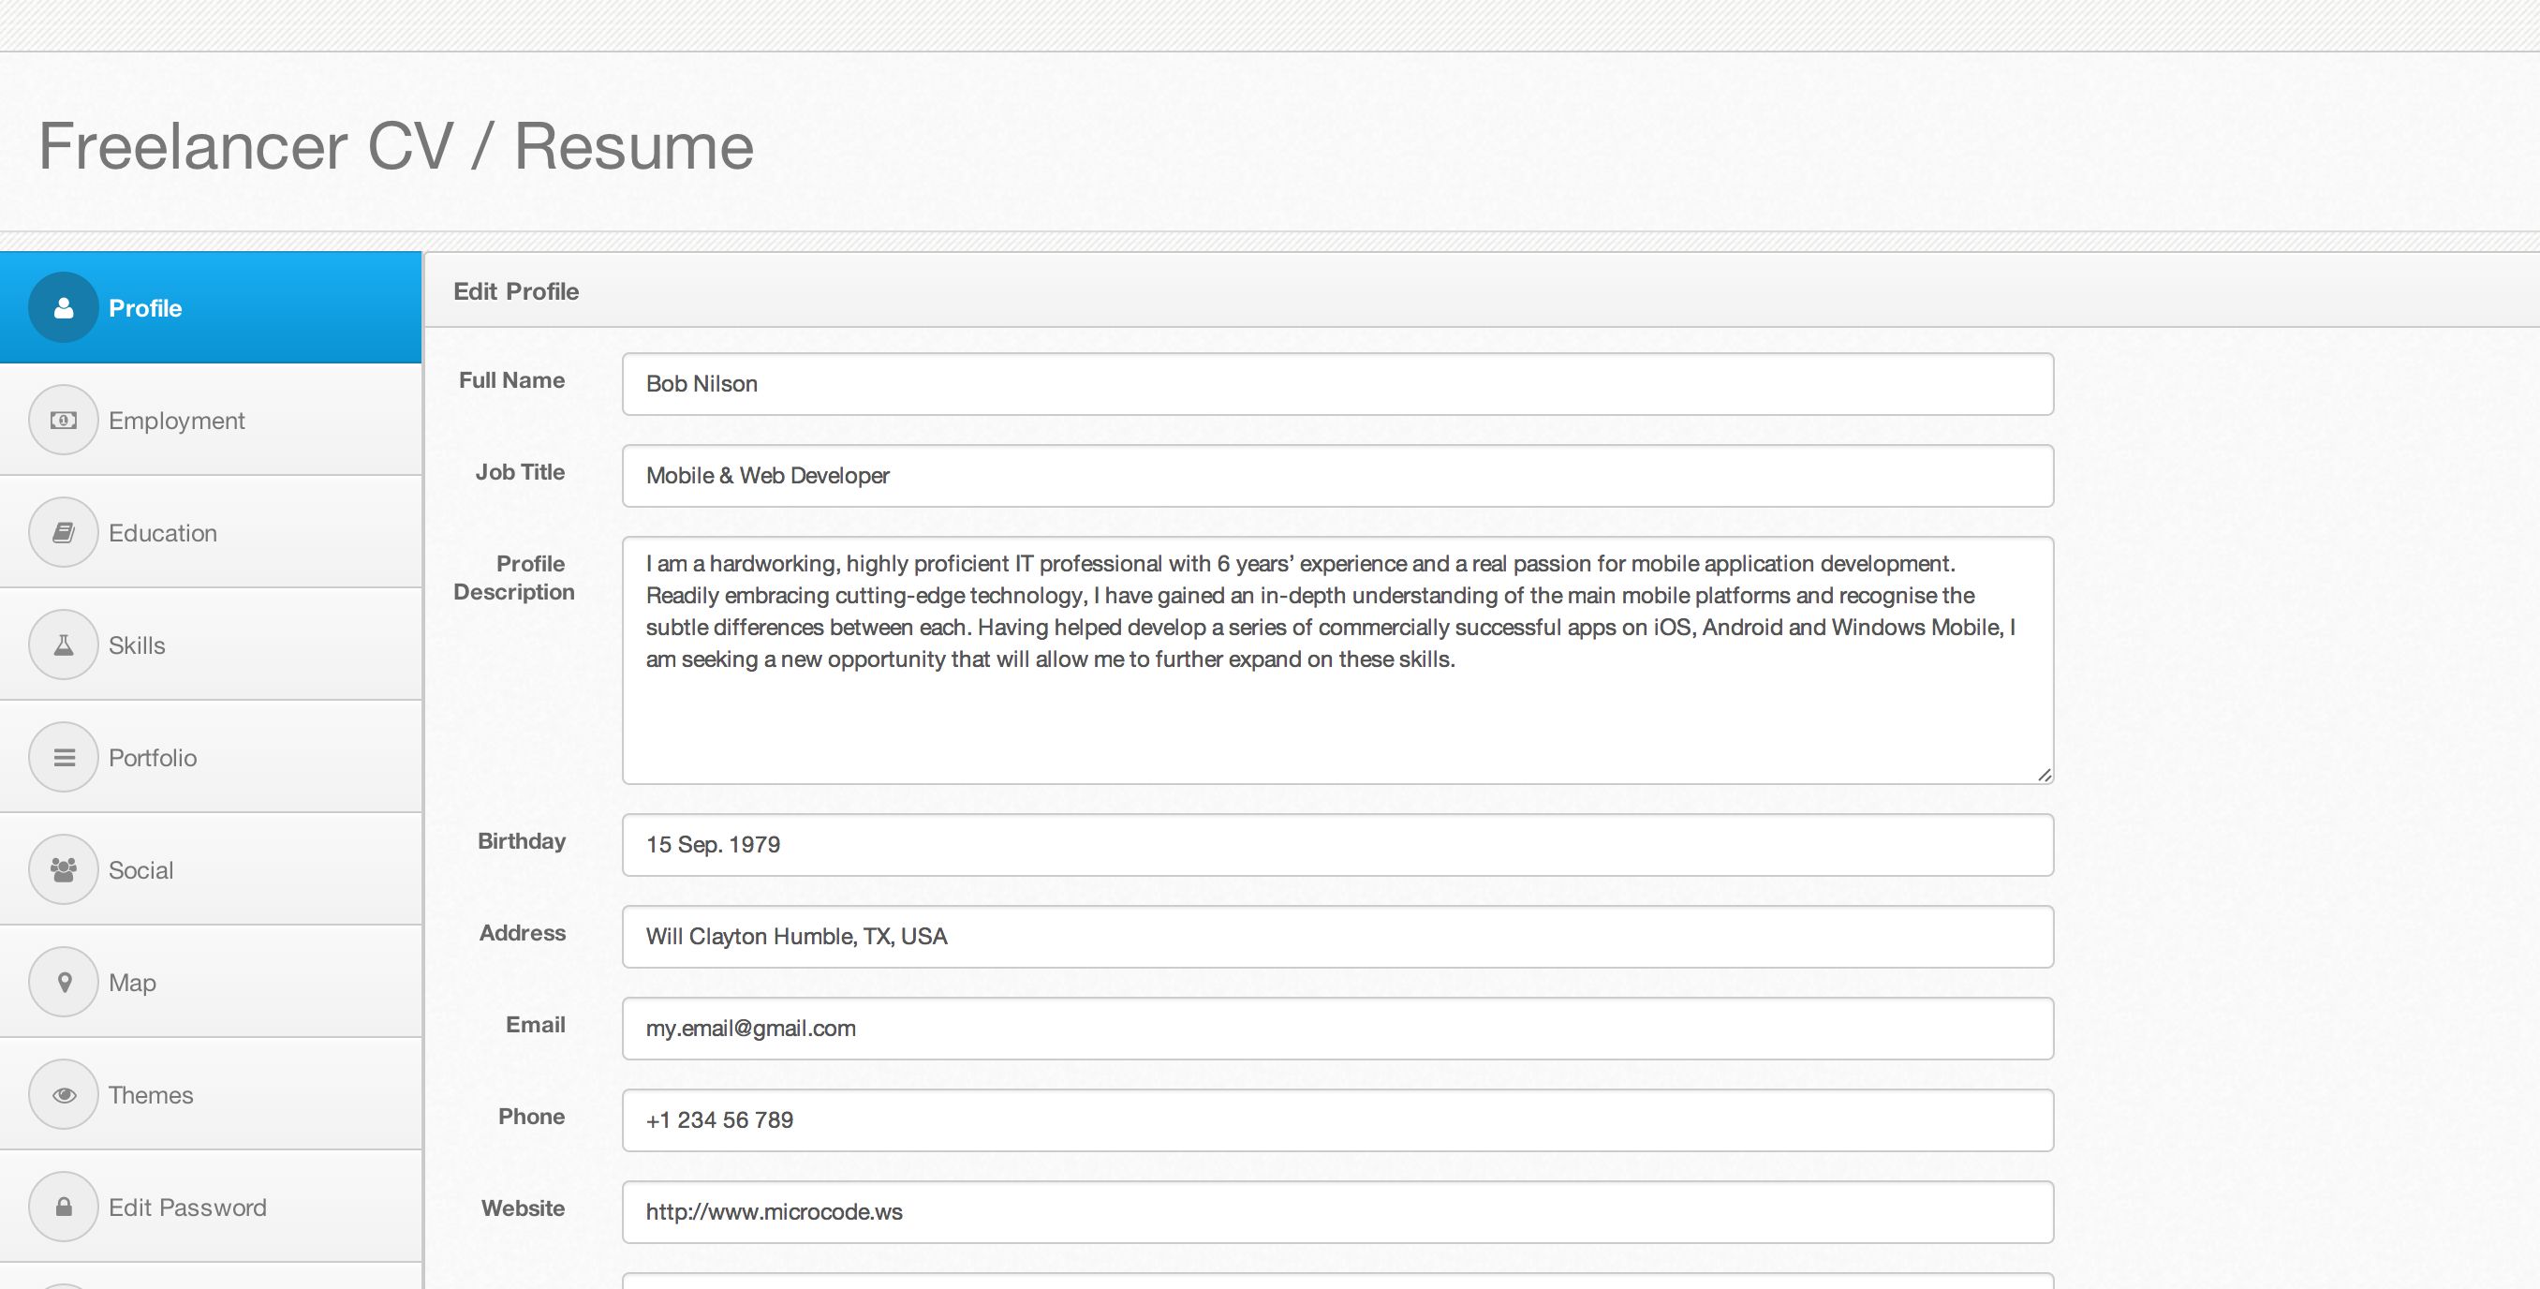
Task: Click the Edit Password lock icon
Action: (63, 1208)
